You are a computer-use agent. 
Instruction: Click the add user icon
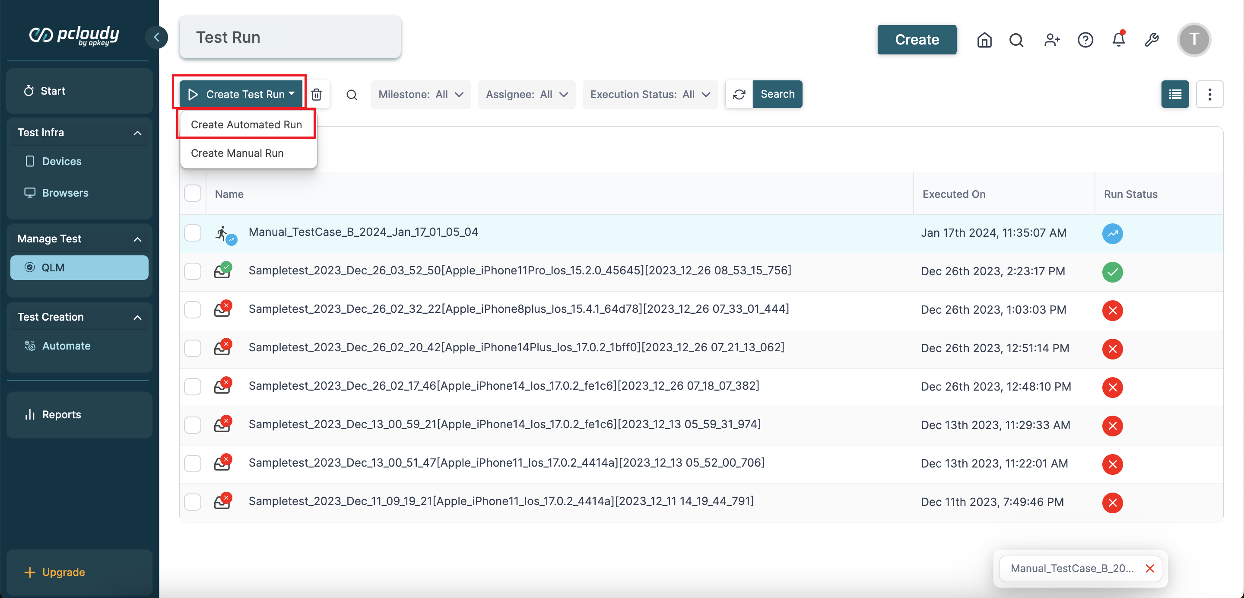[1051, 40]
